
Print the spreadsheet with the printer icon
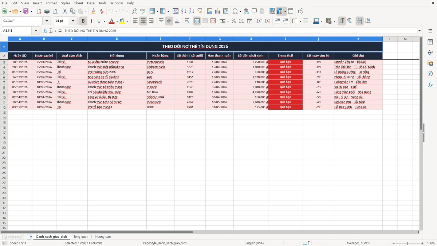[47, 11]
